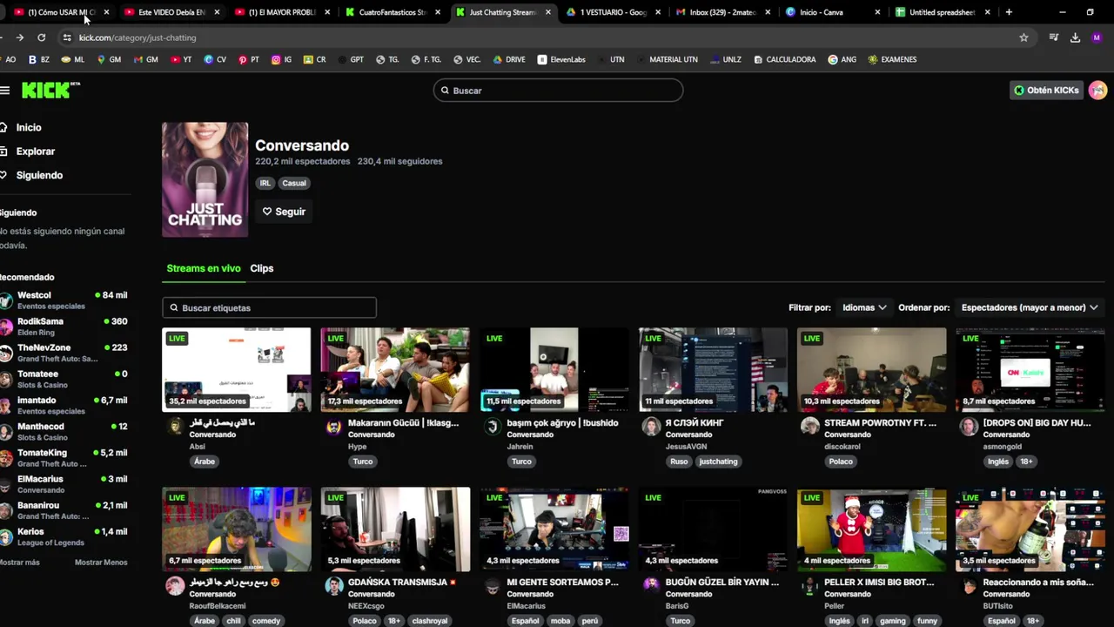Screen dimensions: 1114x627
Task: Switch to Streams en vivo tab
Action: [x=204, y=268]
